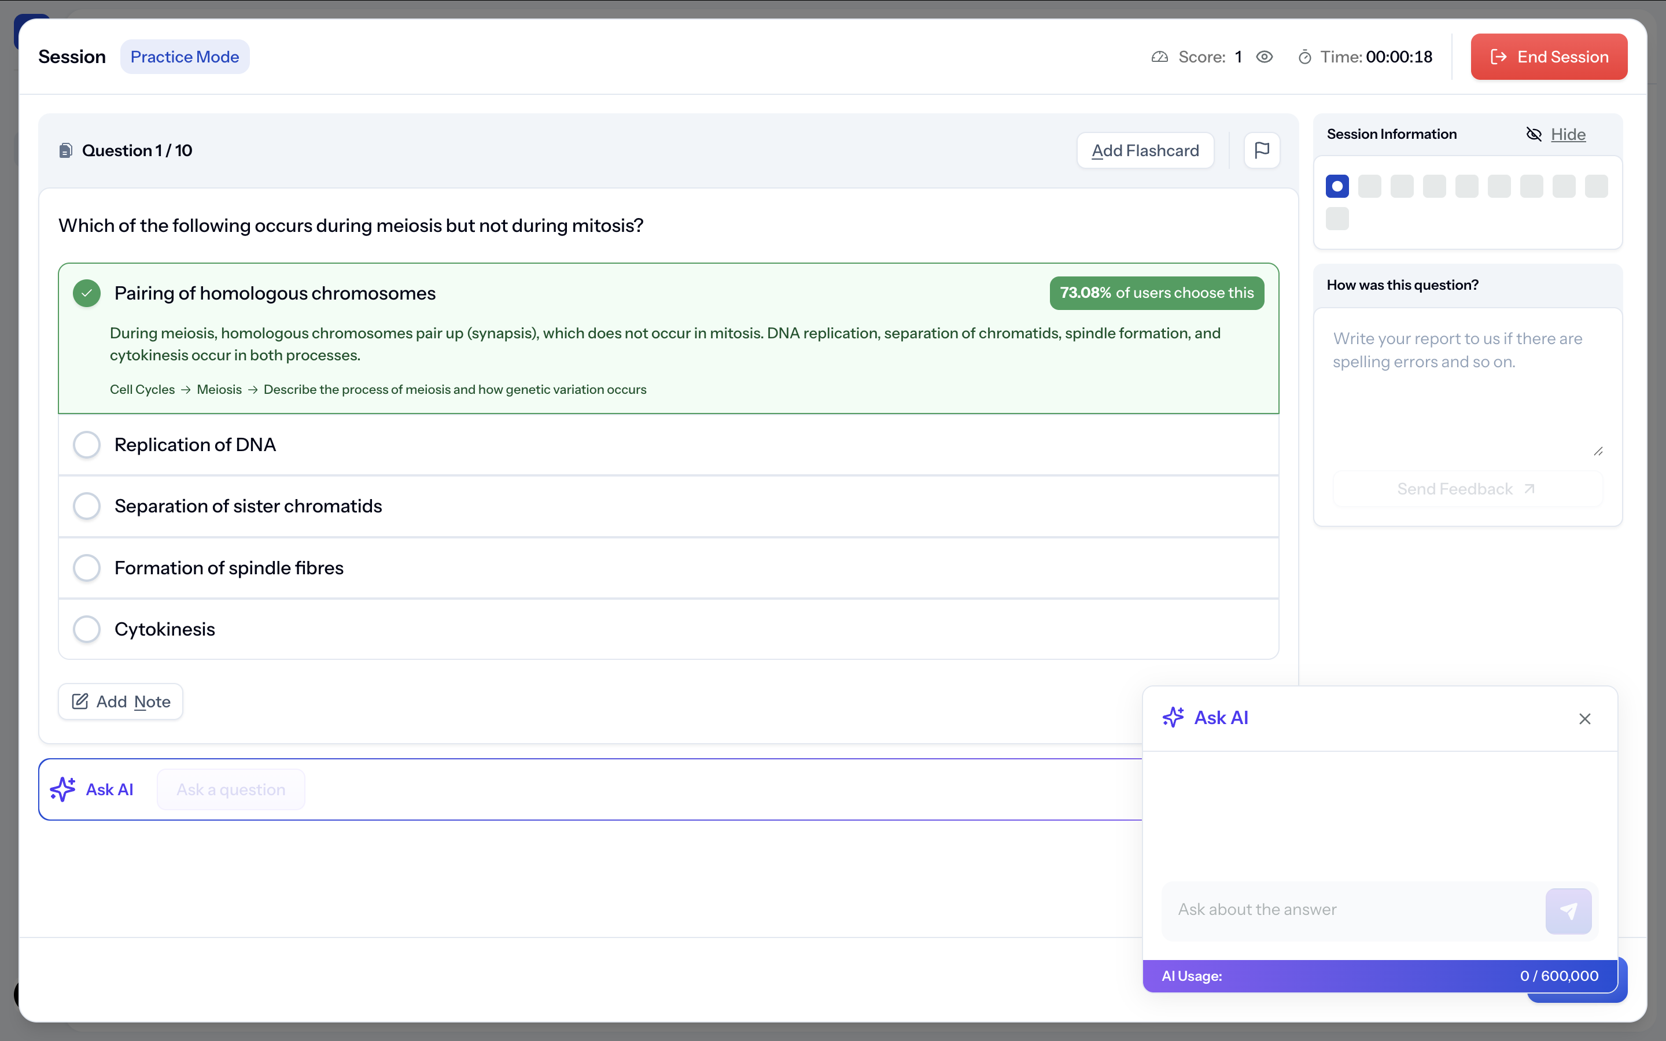The image size is (1666, 1041).
Task: Click the document icon beside Question 1 / 10
Action: coord(66,151)
